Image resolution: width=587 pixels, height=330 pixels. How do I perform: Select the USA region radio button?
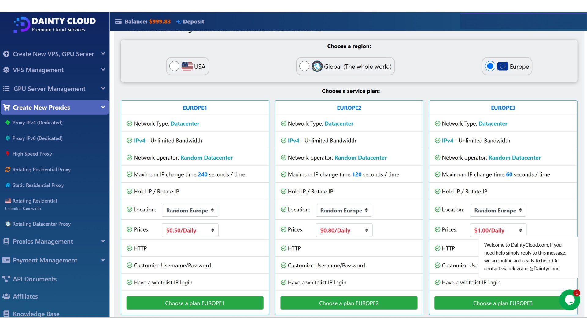[x=174, y=66]
